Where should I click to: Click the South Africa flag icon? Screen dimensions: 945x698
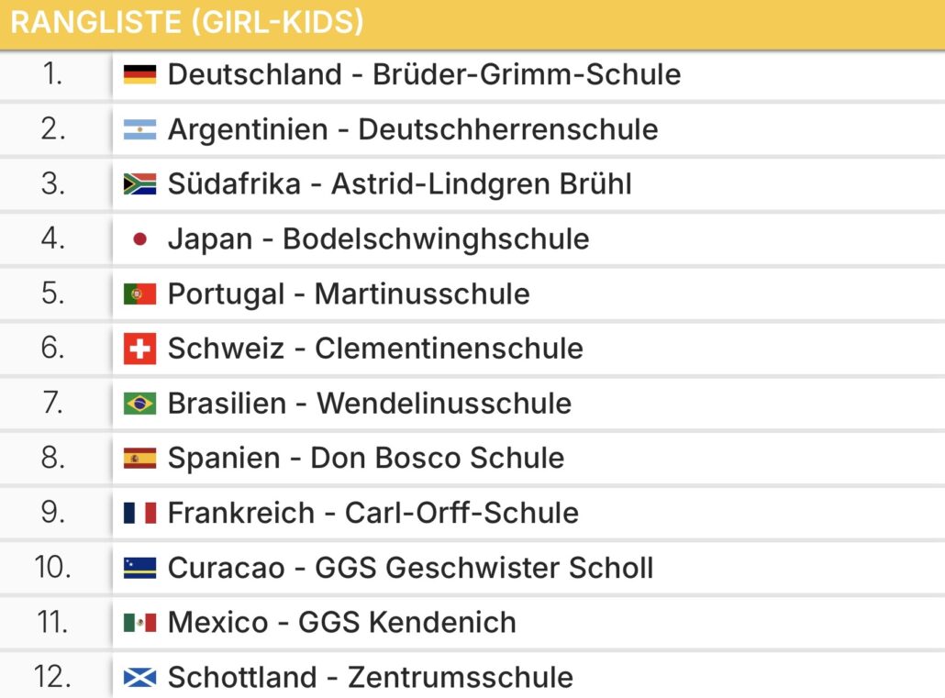click(x=139, y=183)
